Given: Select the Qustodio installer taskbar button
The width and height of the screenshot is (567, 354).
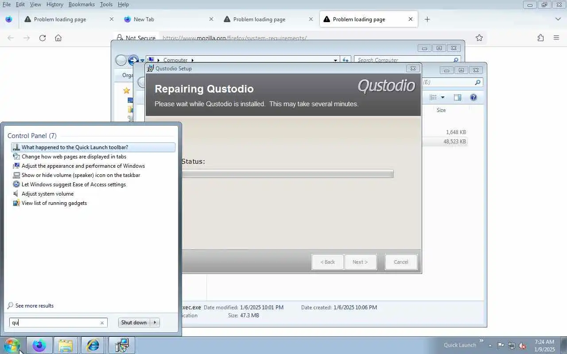Looking at the screenshot, I should tap(121, 345).
